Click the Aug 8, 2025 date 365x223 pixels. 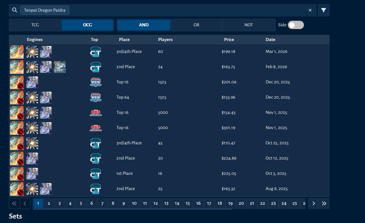point(277,189)
